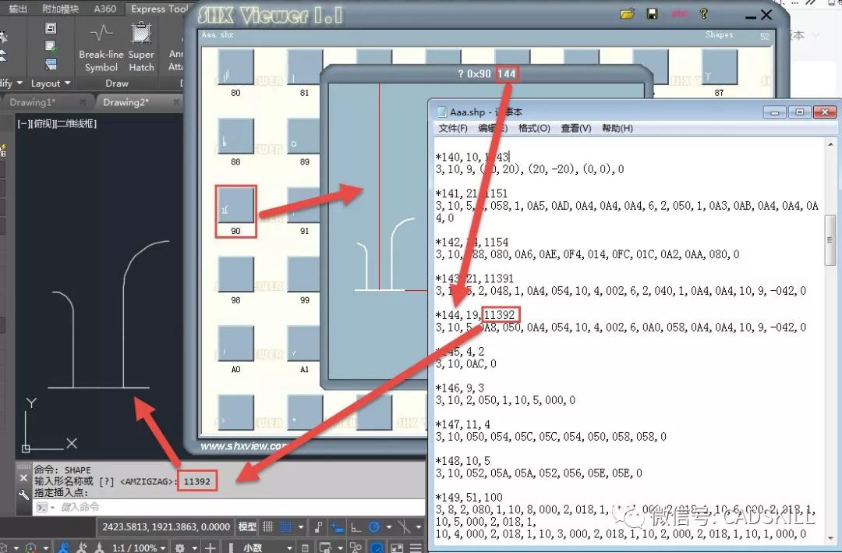Minimize the SHX Viewer window

pos(751,16)
